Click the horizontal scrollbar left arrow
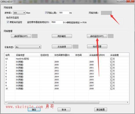The width and height of the screenshot is (135, 114). 6,102
